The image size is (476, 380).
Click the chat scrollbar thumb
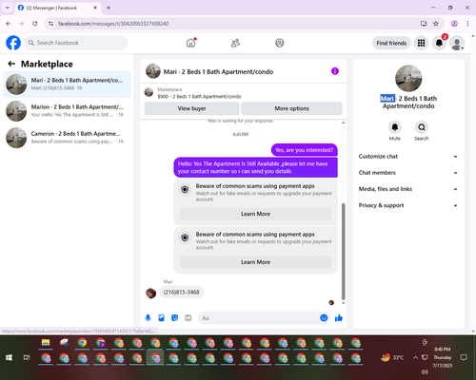tap(343, 252)
